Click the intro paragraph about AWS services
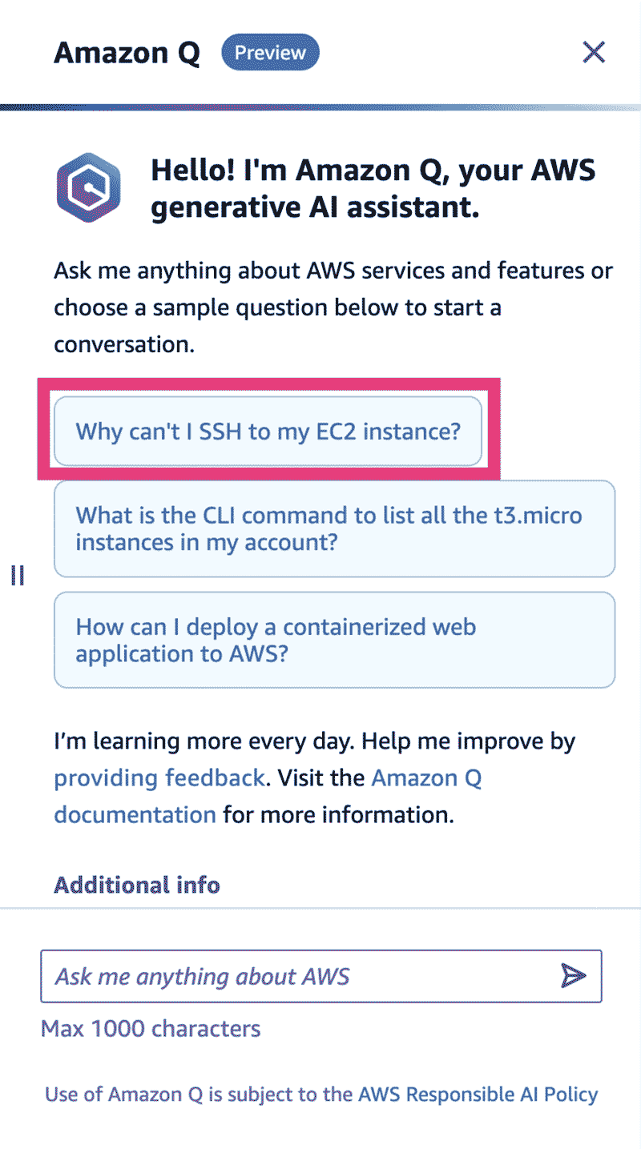The height and width of the screenshot is (1149, 641). [x=333, y=307]
